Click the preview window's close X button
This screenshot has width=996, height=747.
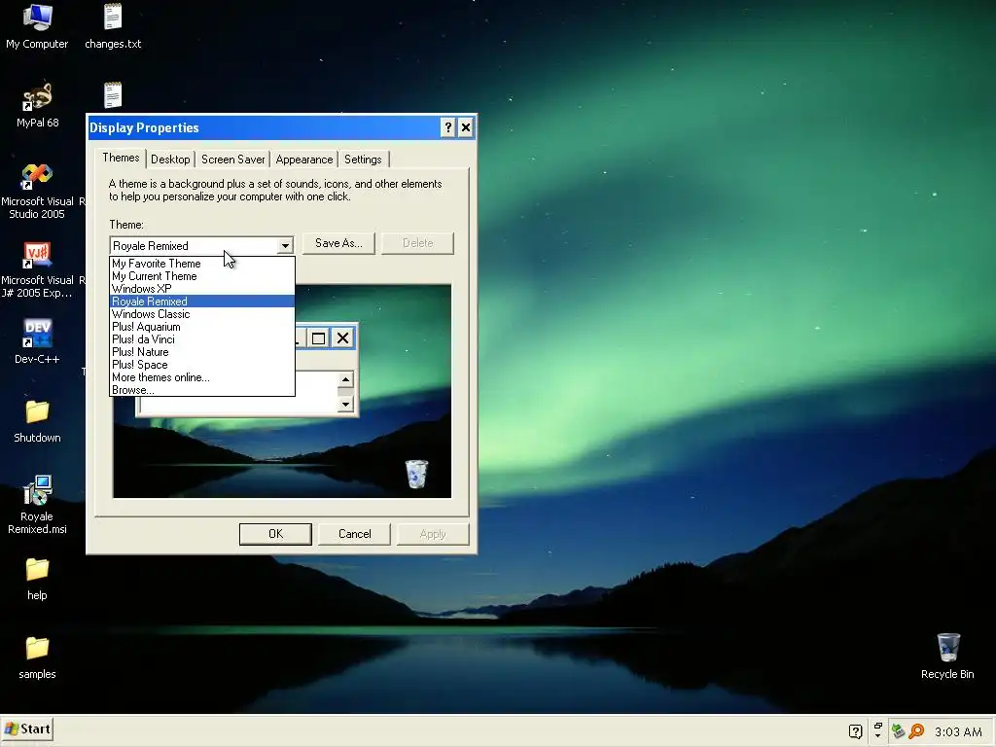point(343,338)
